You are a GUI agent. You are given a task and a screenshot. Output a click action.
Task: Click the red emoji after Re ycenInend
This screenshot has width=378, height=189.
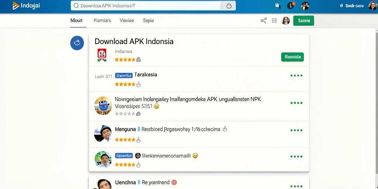[174, 182]
